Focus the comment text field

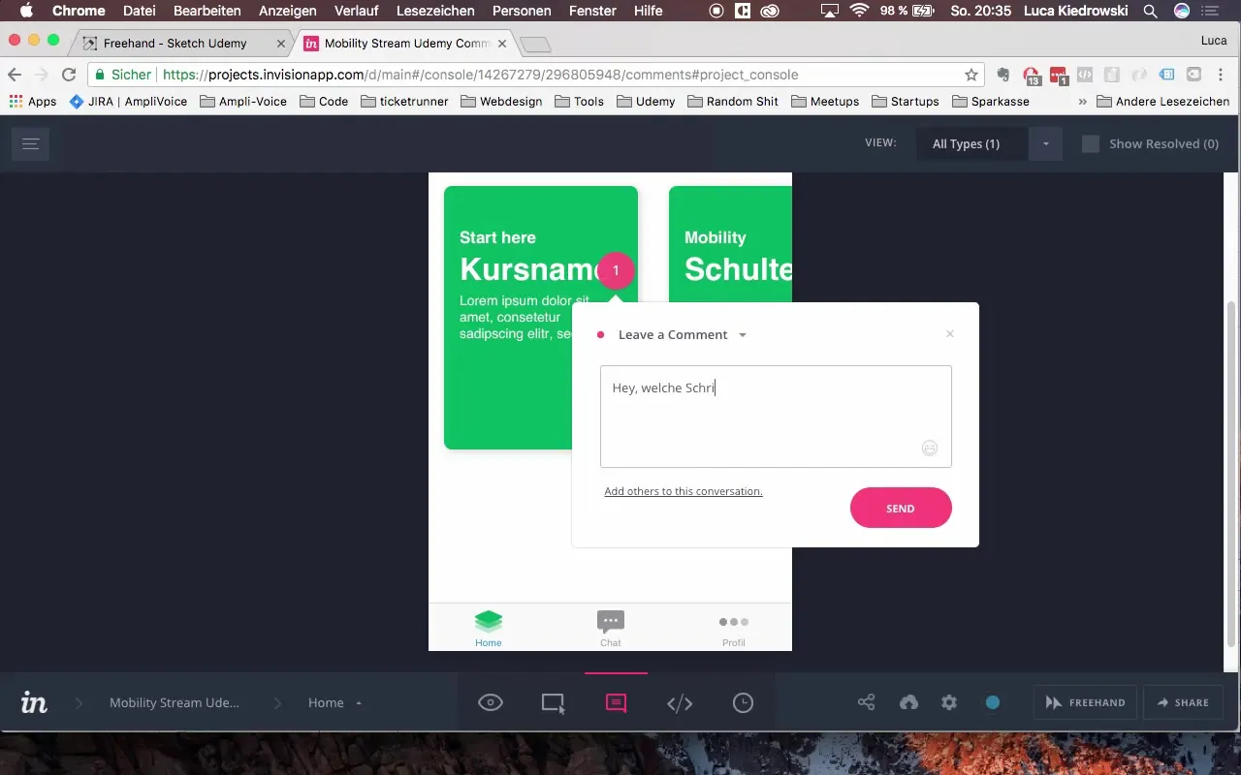(776, 417)
